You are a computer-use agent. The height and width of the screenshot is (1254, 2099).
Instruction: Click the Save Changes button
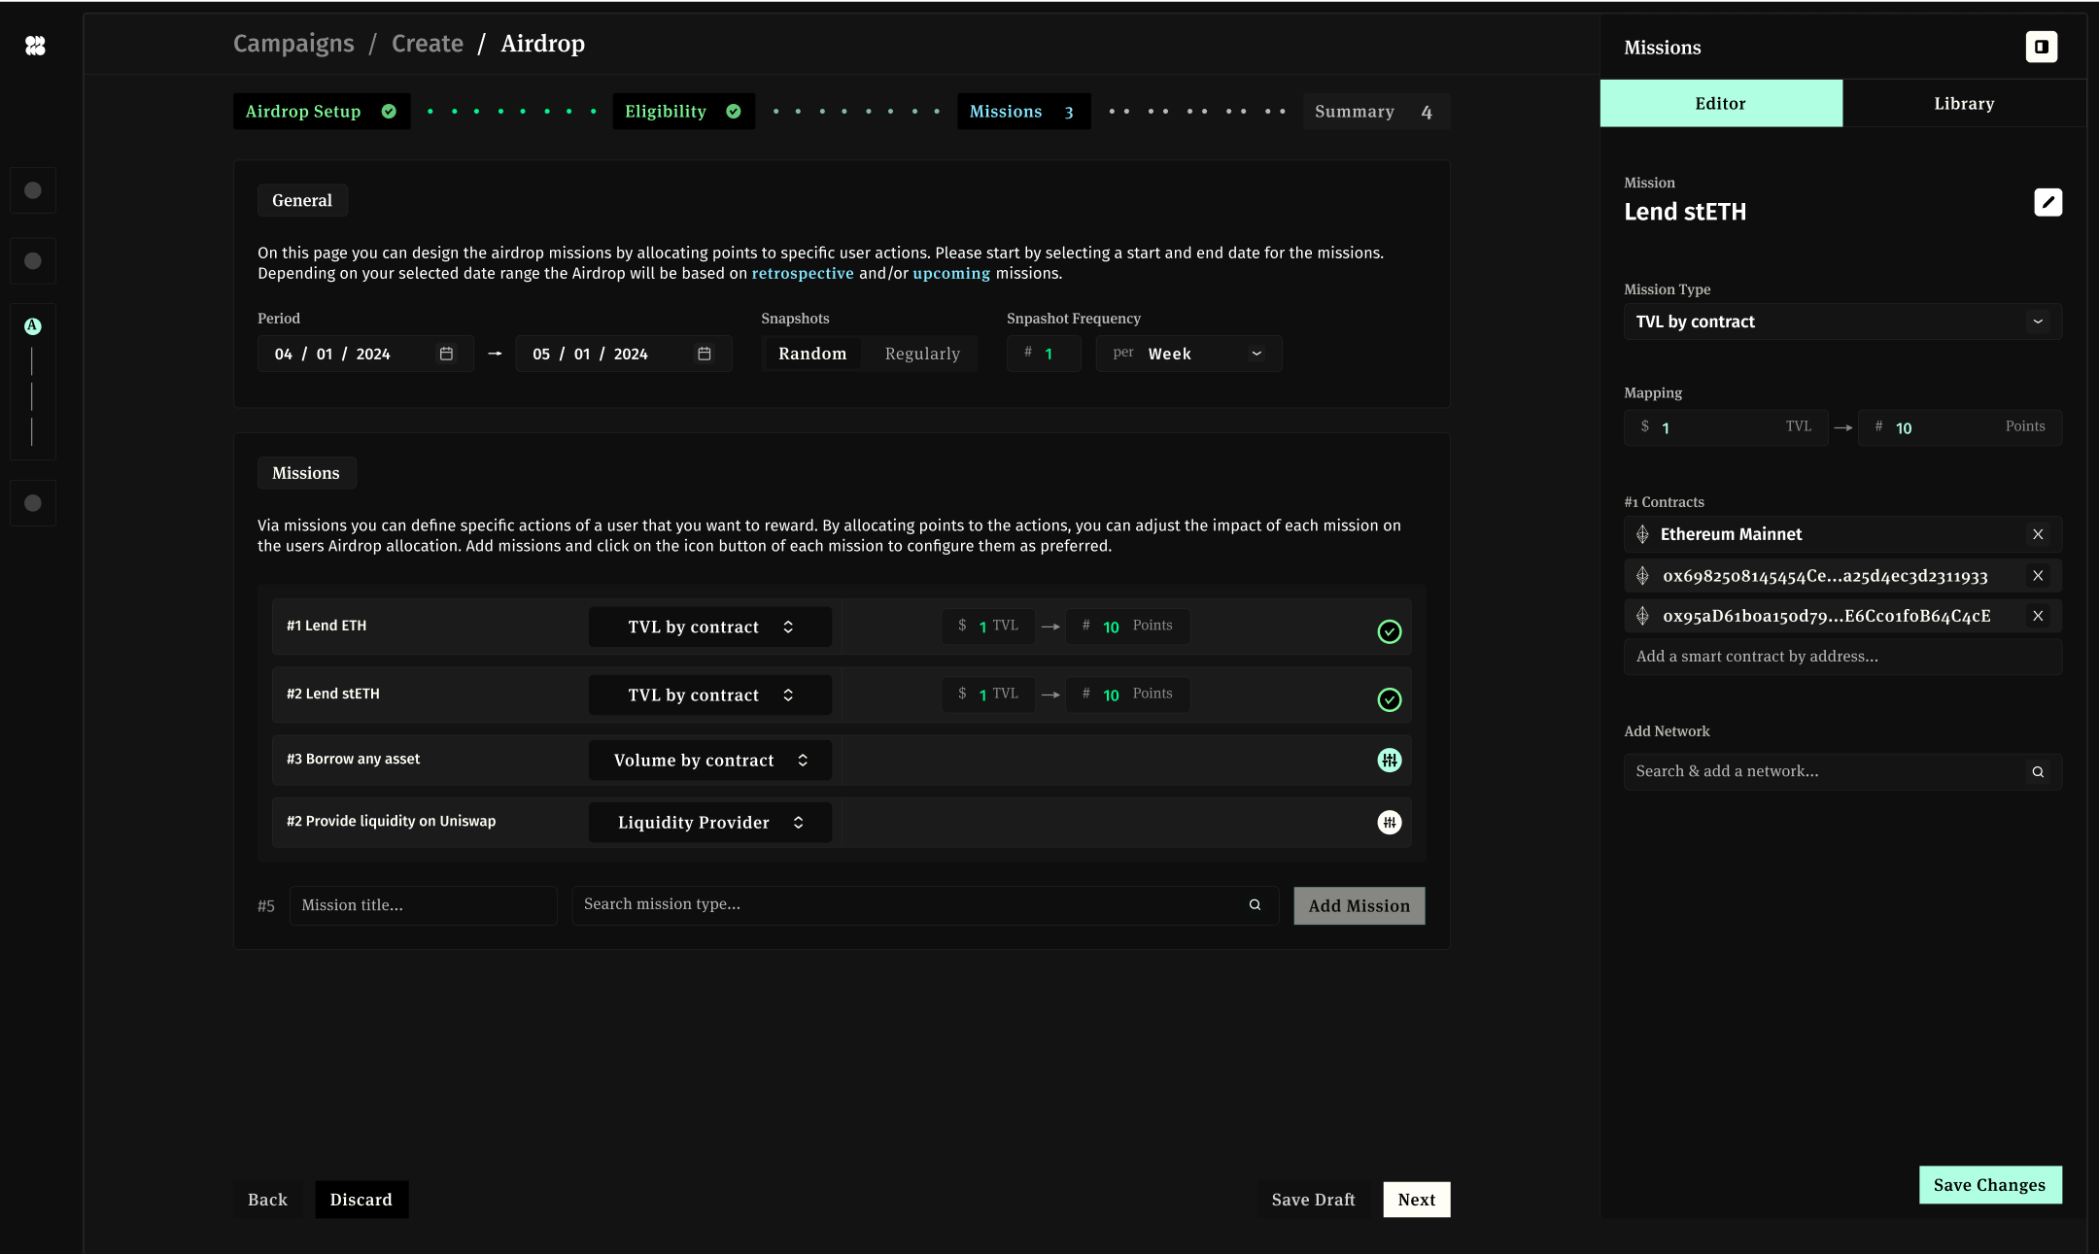[x=1989, y=1185]
